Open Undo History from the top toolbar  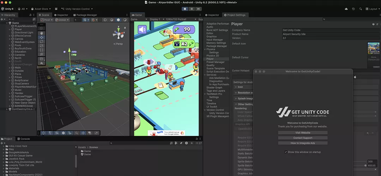click(353, 9)
